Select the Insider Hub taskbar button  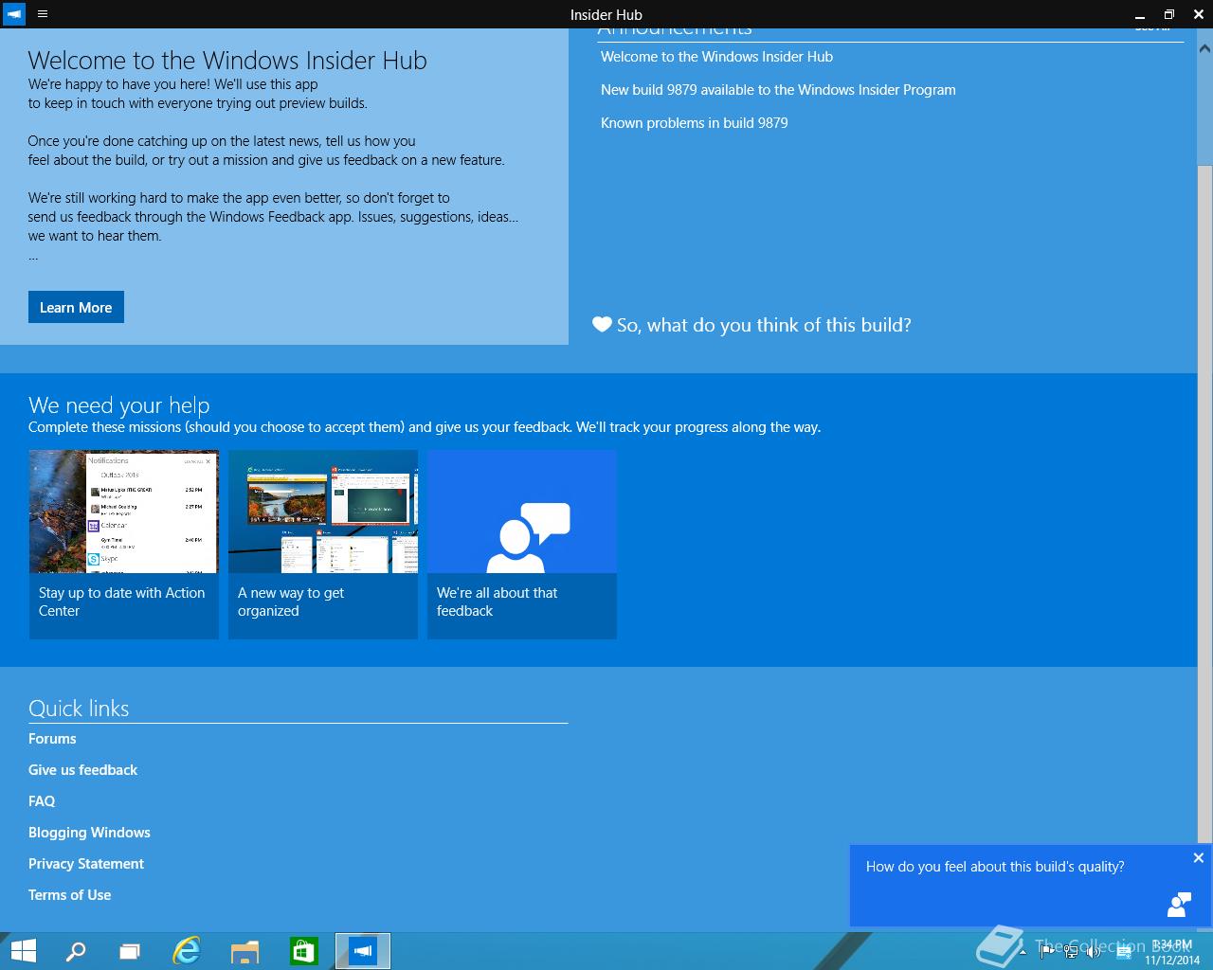[x=363, y=951]
